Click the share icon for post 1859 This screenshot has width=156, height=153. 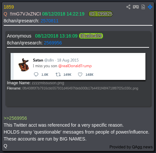pos(128,7)
